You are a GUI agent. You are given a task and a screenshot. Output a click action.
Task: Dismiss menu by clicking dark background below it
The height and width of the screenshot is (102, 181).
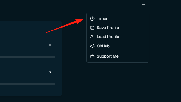tap(118, 81)
